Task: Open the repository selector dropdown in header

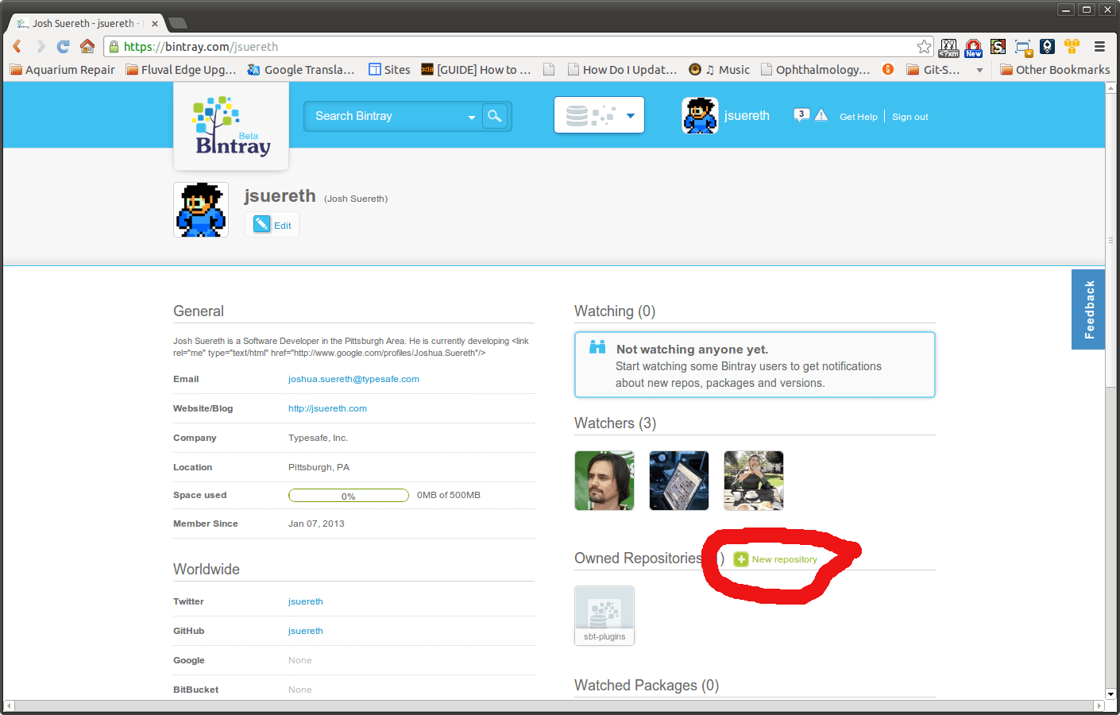Action: coord(599,115)
